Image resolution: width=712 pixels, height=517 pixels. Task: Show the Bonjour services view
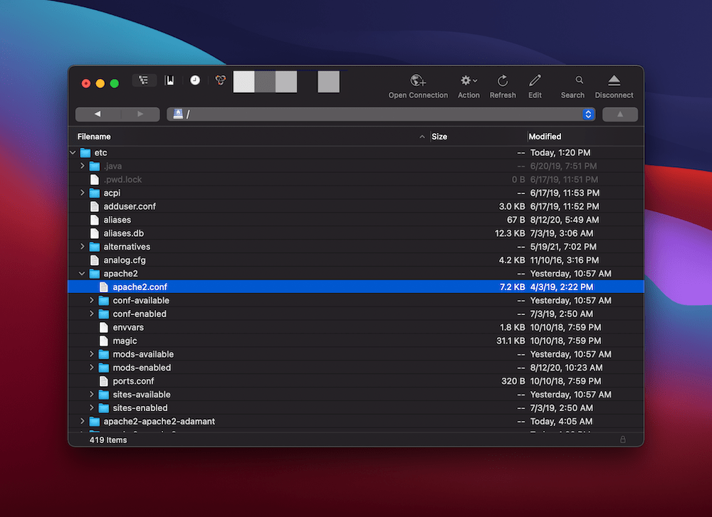(x=220, y=81)
